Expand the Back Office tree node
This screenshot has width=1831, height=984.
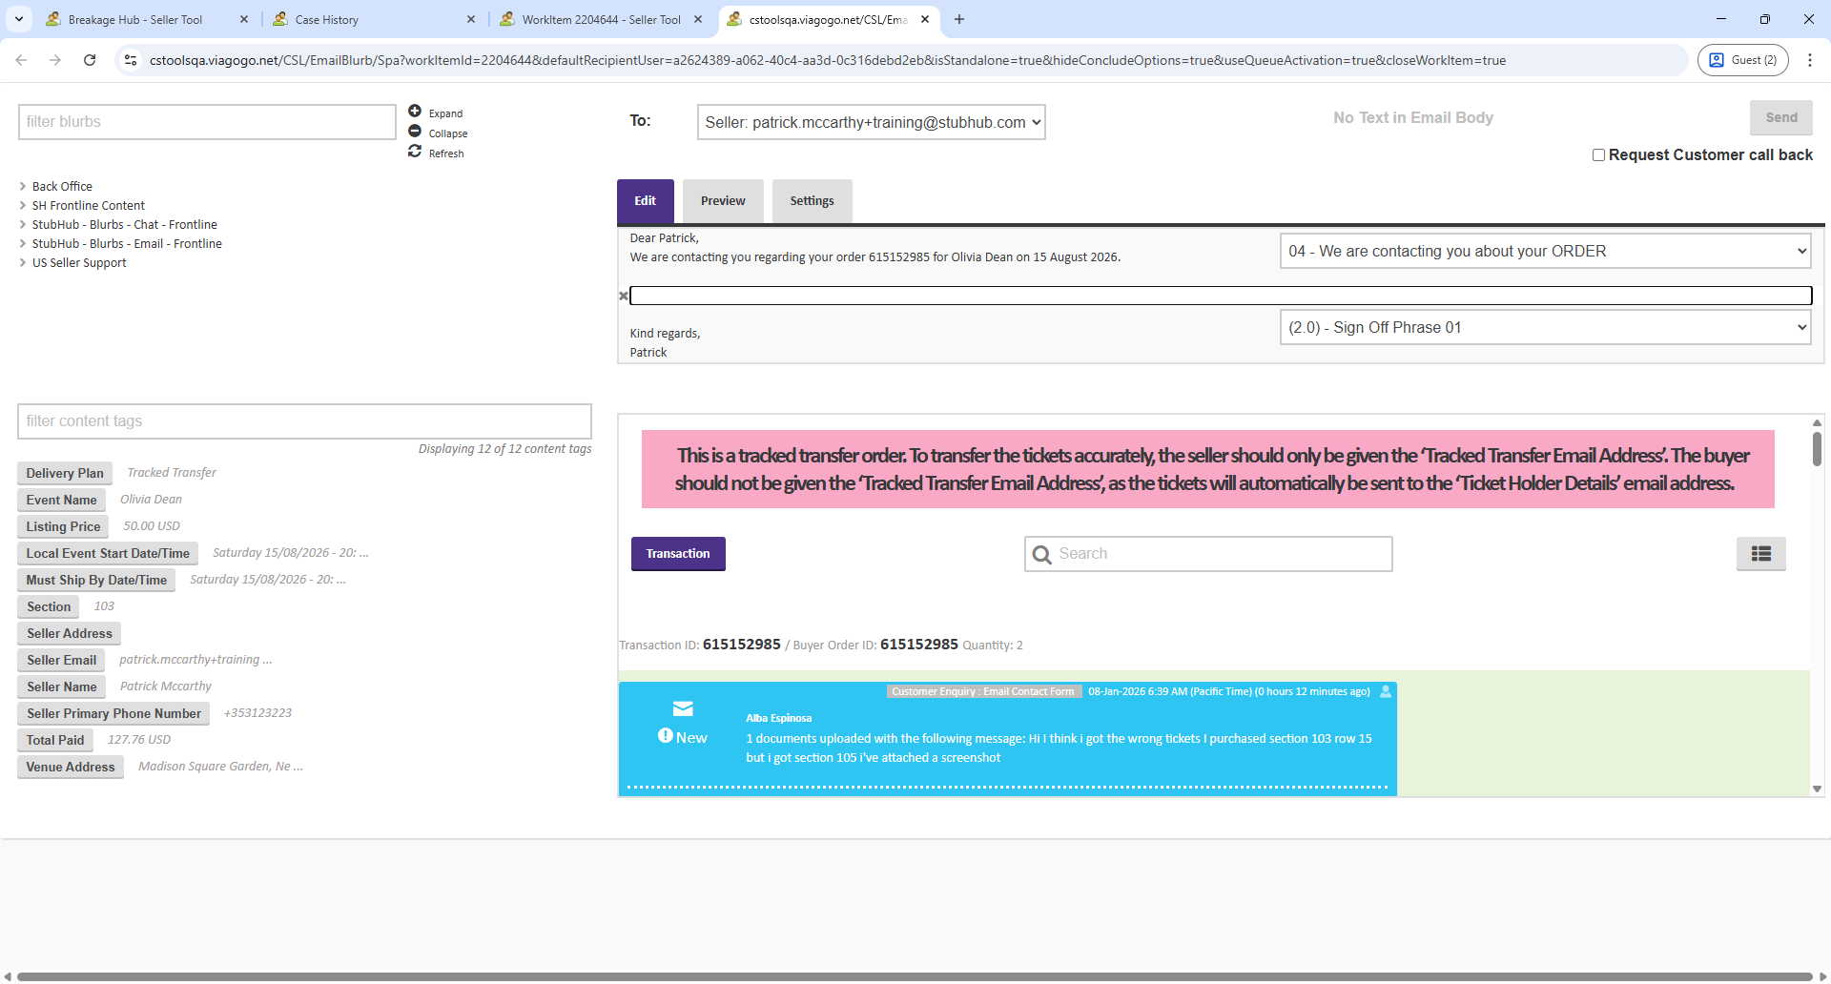pyautogui.click(x=23, y=187)
